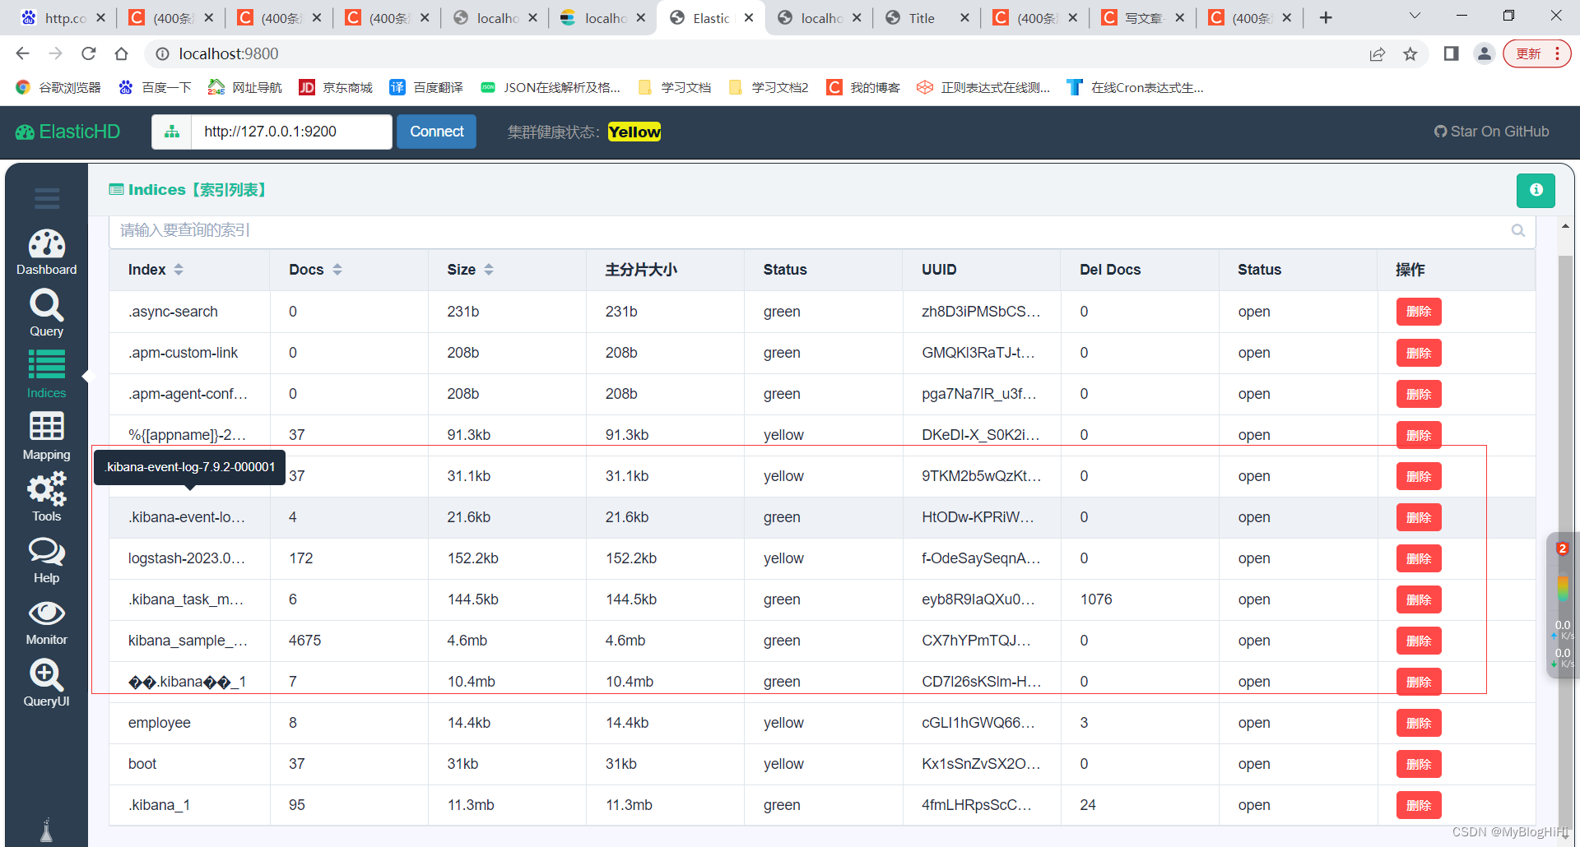Open the Query sidebar icon
The height and width of the screenshot is (847, 1580).
(x=46, y=313)
